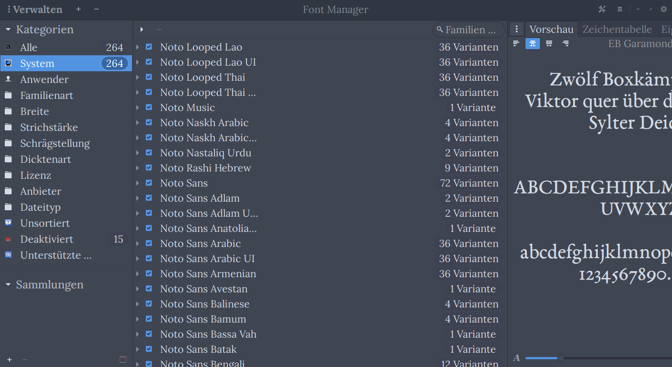Open the main hamburger menu icon
This screenshot has width=672, height=367.
pyautogui.click(x=620, y=9)
